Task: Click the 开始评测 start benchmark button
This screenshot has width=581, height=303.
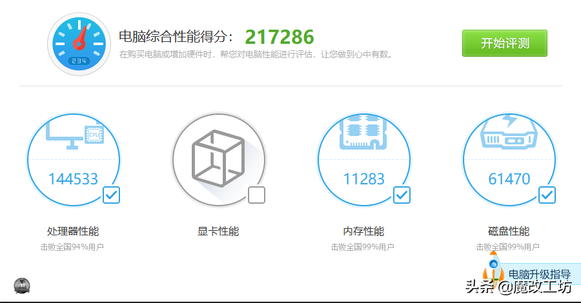Action: coord(504,43)
